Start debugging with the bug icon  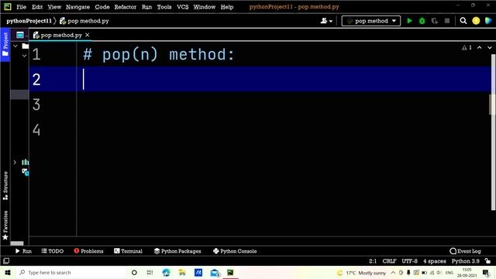pyautogui.click(x=422, y=21)
